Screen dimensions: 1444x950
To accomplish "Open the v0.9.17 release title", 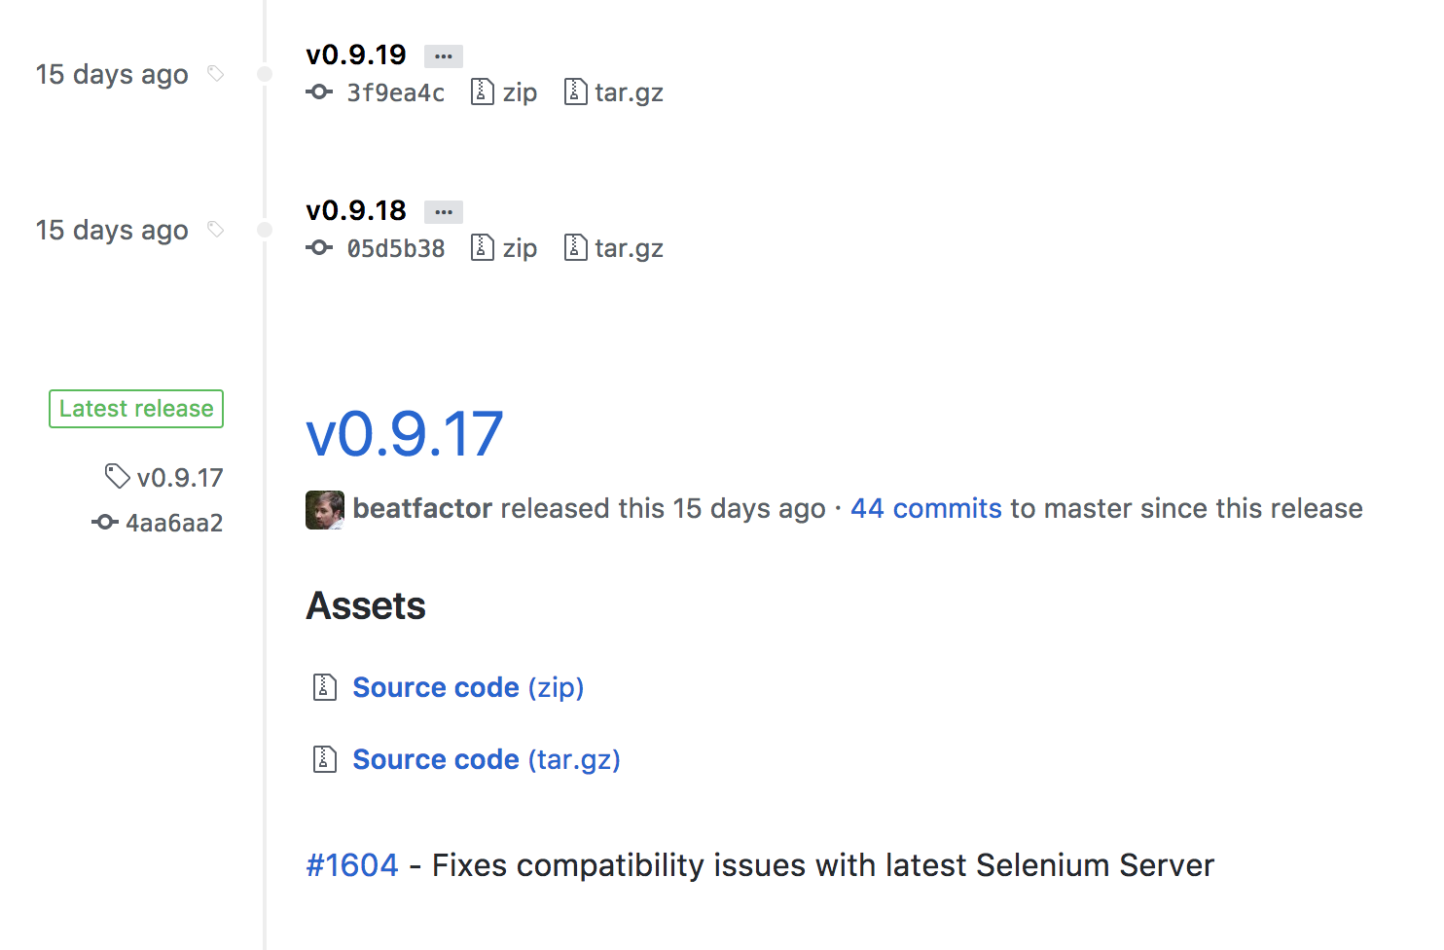I will [405, 434].
